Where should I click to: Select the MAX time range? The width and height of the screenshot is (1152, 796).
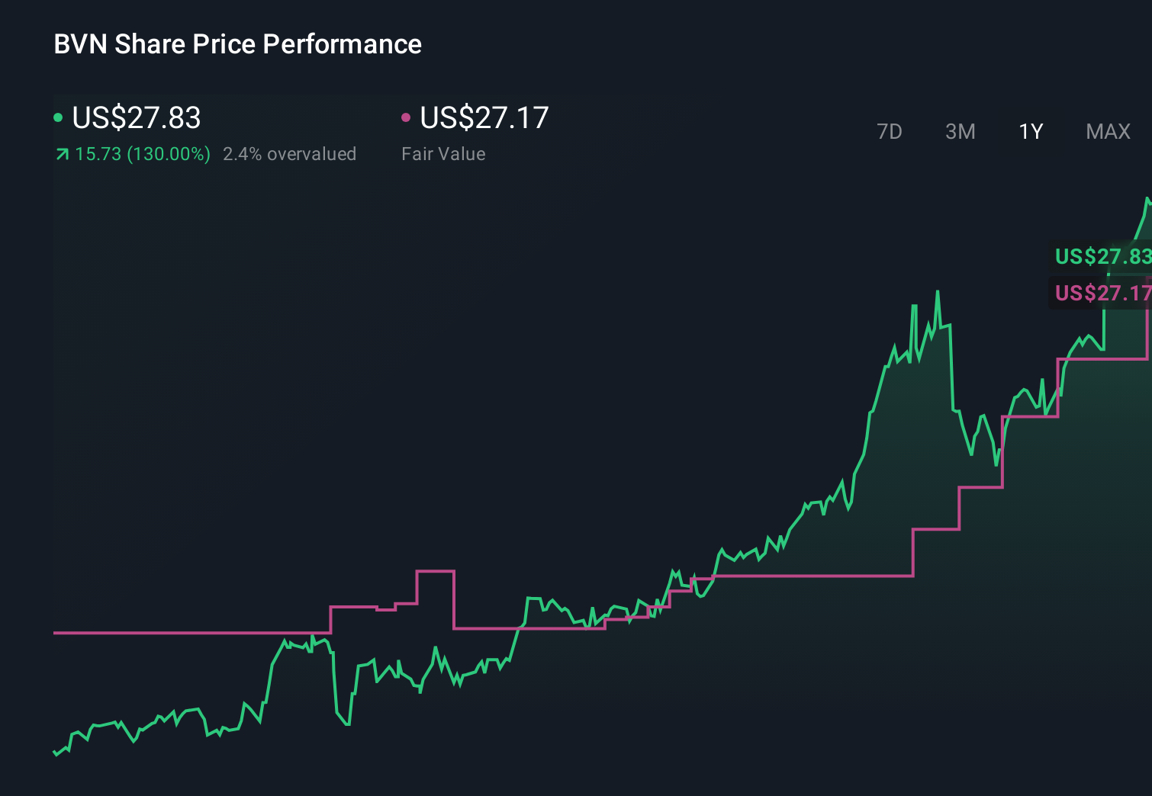[1108, 132]
